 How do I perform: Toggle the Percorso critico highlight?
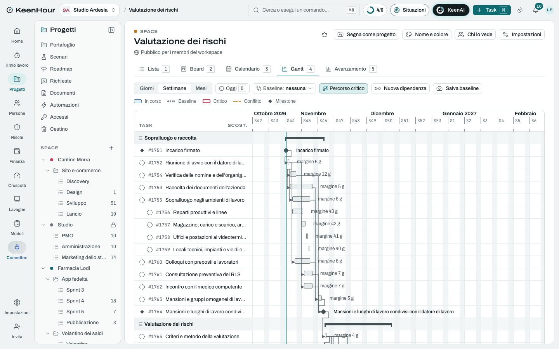[344, 88]
